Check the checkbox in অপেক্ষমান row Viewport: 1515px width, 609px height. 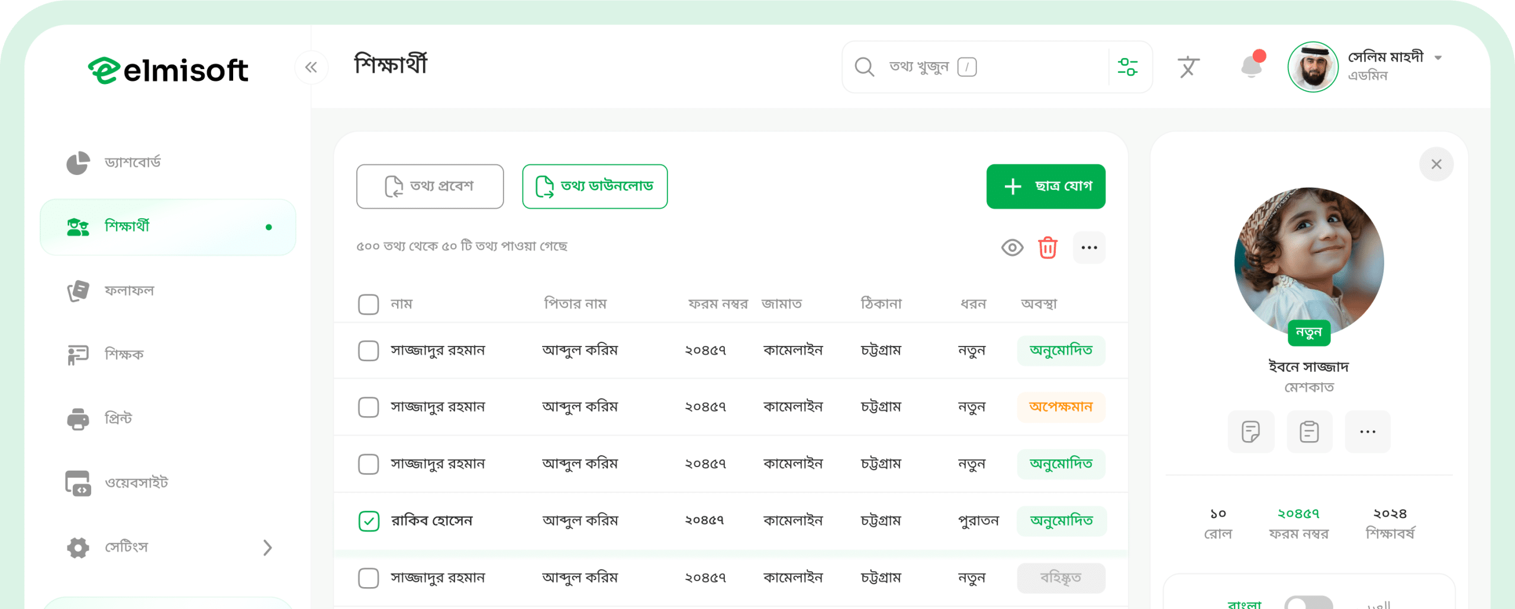pos(368,407)
